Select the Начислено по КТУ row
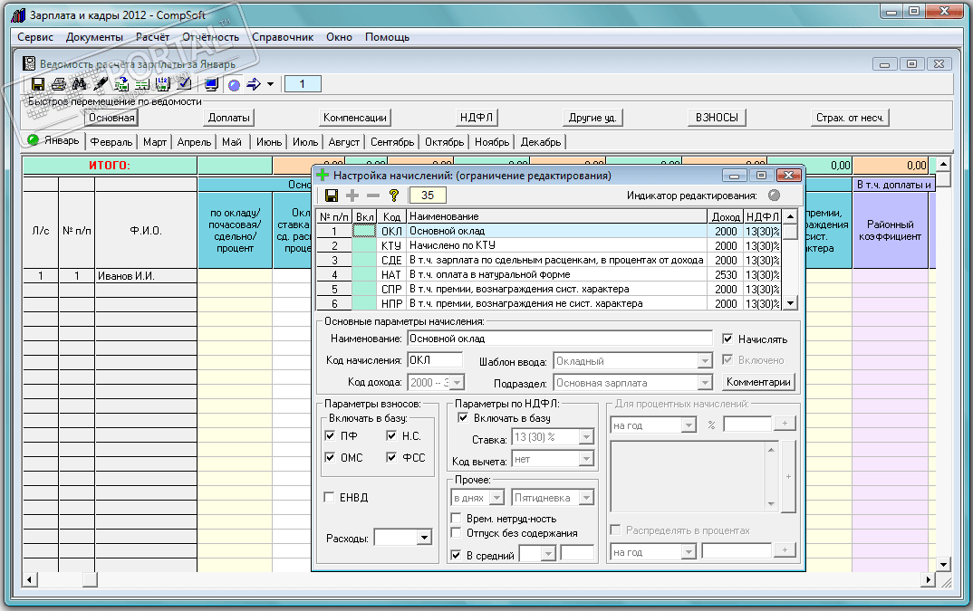973x611 pixels. pyautogui.click(x=548, y=245)
